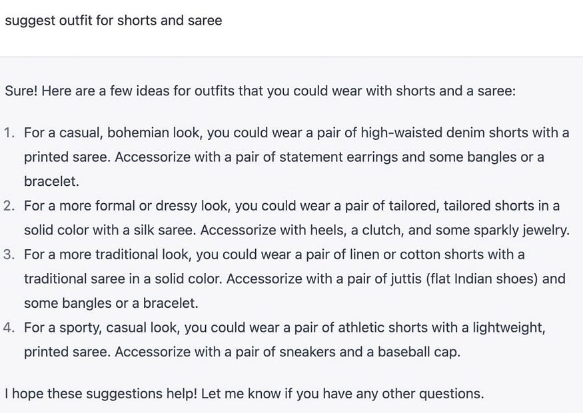Click the phrase 'baseball cap.'

coord(419,352)
